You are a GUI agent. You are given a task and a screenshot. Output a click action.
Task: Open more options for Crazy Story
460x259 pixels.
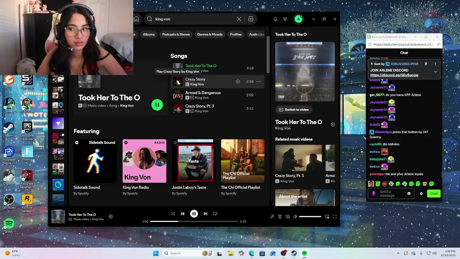(258, 82)
